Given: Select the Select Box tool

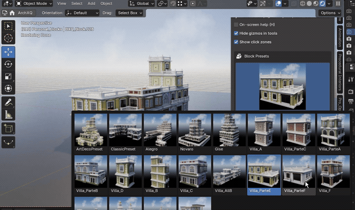Looking at the screenshot, I should (8, 26).
